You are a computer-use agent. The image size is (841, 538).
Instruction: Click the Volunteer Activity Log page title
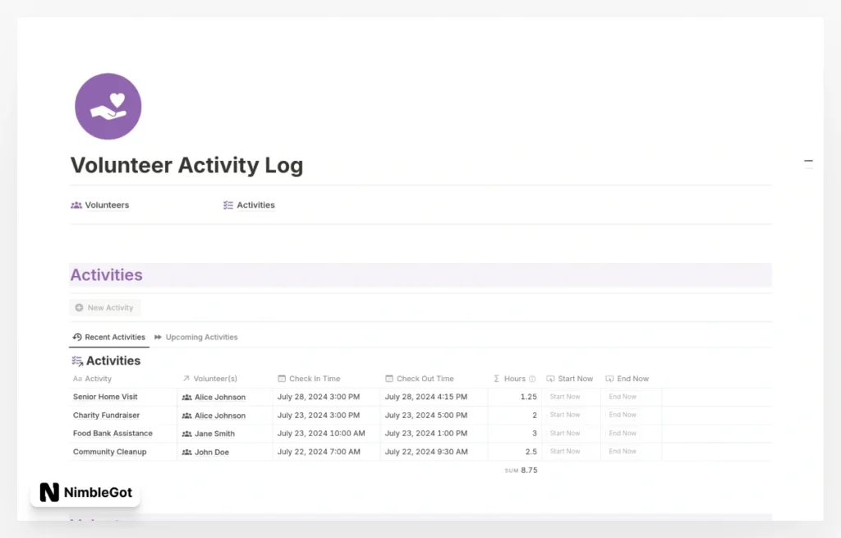186,165
